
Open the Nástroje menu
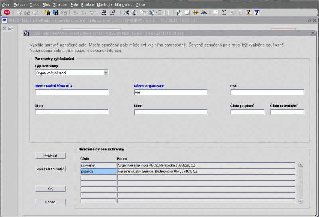104,4
